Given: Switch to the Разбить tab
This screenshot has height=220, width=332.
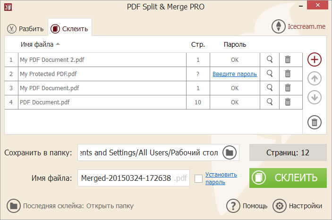Looking at the screenshot, I should (x=25, y=29).
